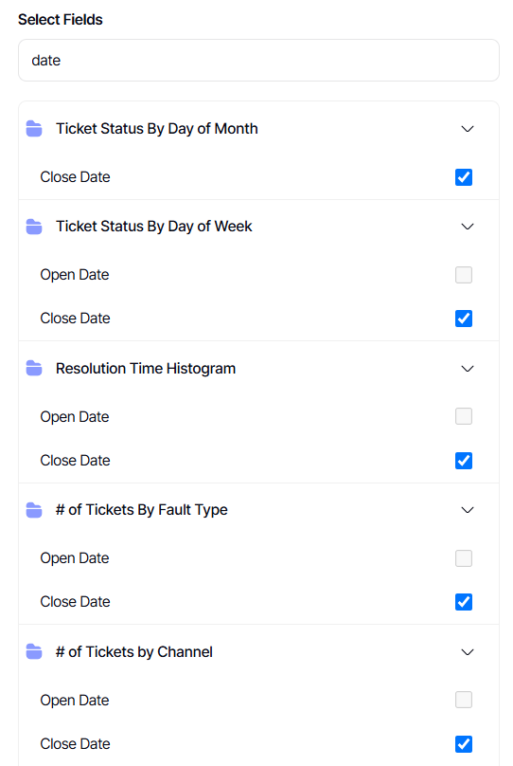Click folder icon for # of Tickets by Channel
This screenshot has width=513, height=766.
click(x=34, y=651)
